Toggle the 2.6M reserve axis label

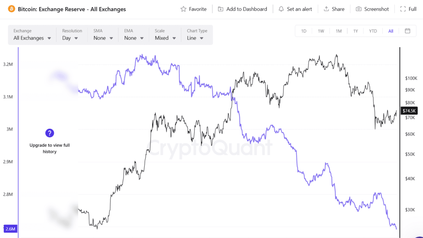[10, 229]
